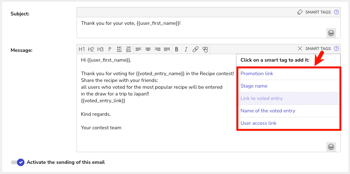This screenshot has width=350, height=174.
Task: Toggle Activate the sending of this email
Action: pyautogui.click(x=17, y=162)
